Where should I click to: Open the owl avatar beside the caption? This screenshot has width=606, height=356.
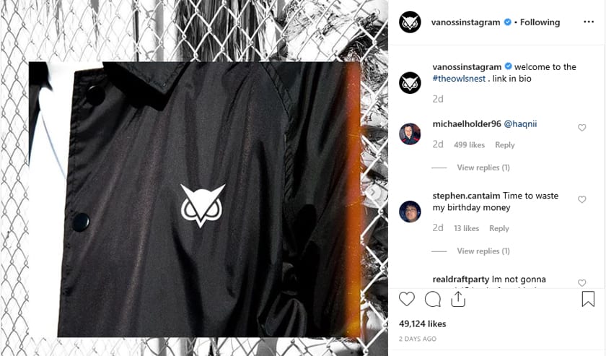tap(410, 82)
